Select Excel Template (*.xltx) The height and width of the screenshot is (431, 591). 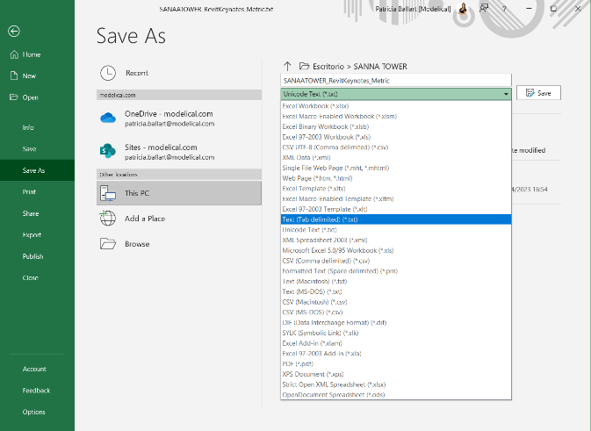[396, 189]
